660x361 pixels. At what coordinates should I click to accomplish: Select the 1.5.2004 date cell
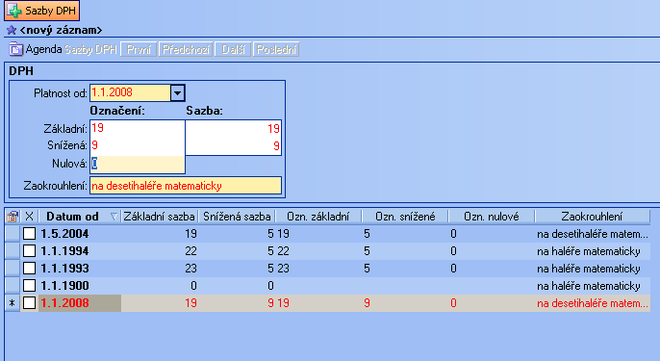80,234
